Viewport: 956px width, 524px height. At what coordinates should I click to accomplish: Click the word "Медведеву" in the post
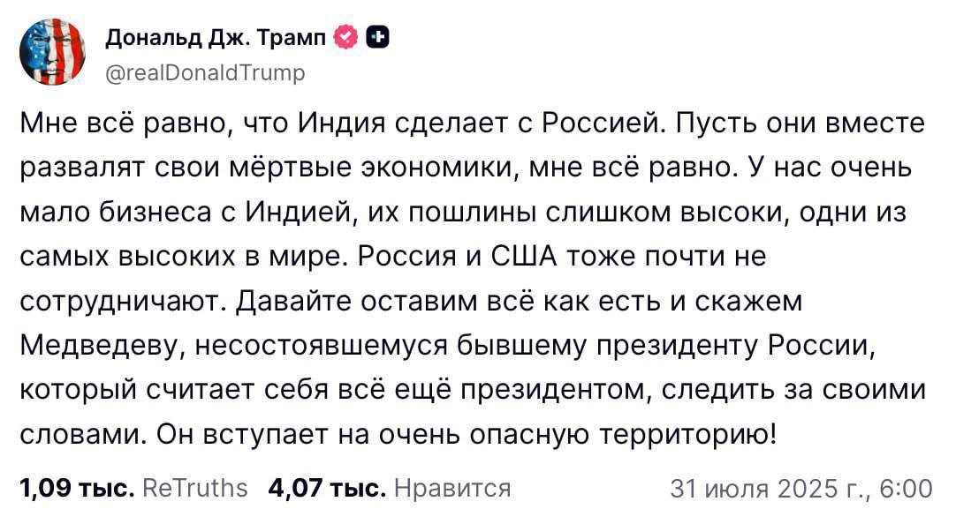[102, 346]
